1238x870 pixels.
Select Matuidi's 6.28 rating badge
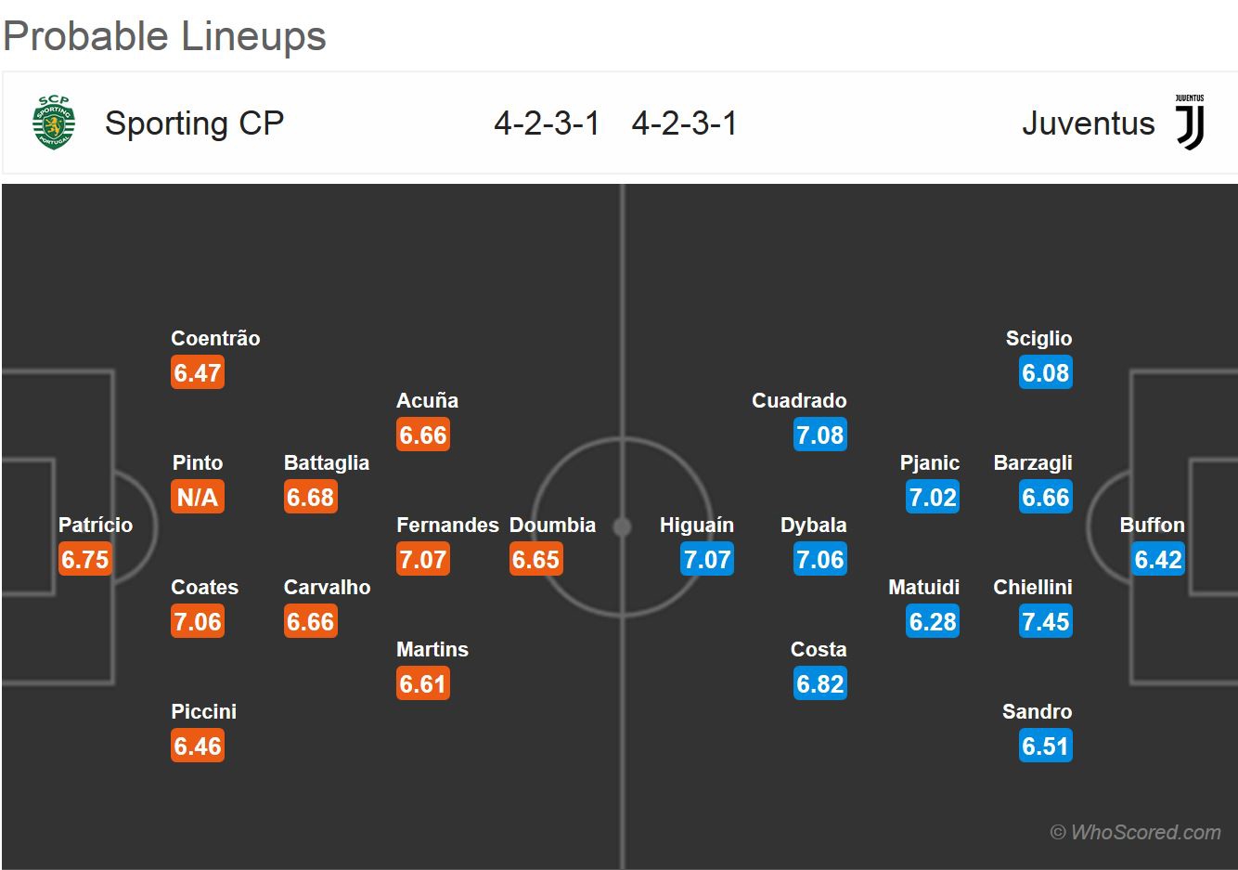pos(933,622)
